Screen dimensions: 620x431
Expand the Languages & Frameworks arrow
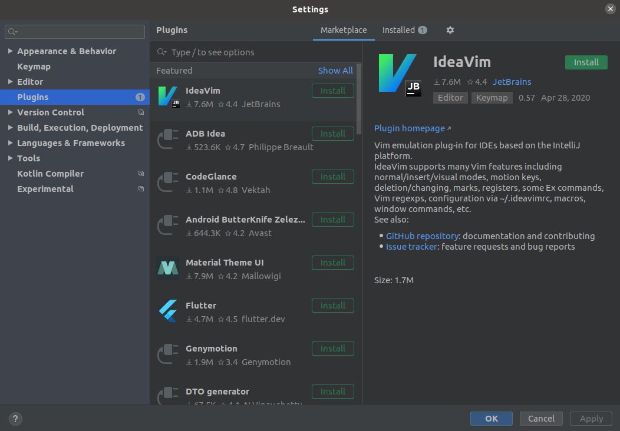[11, 142]
